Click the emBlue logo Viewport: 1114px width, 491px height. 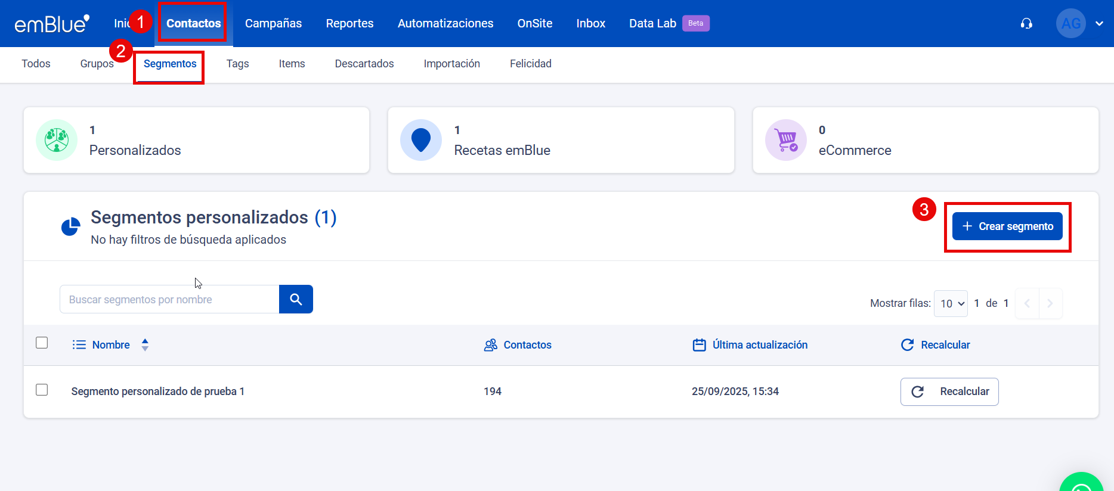[52, 23]
